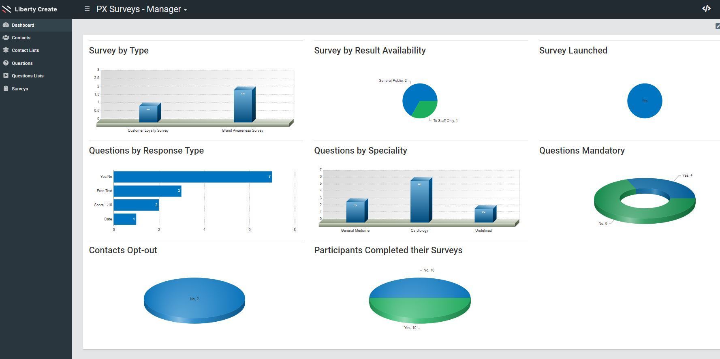The image size is (720, 359).
Task: Click the Questions Lists icon
Action: 6,76
